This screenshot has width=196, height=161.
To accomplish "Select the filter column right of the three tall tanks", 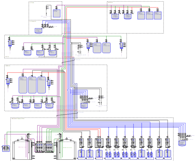I will [x=49, y=83].
